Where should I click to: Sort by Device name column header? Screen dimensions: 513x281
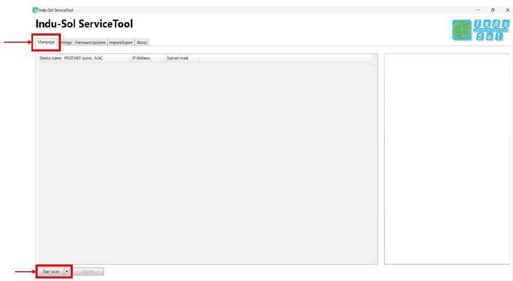[51, 58]
